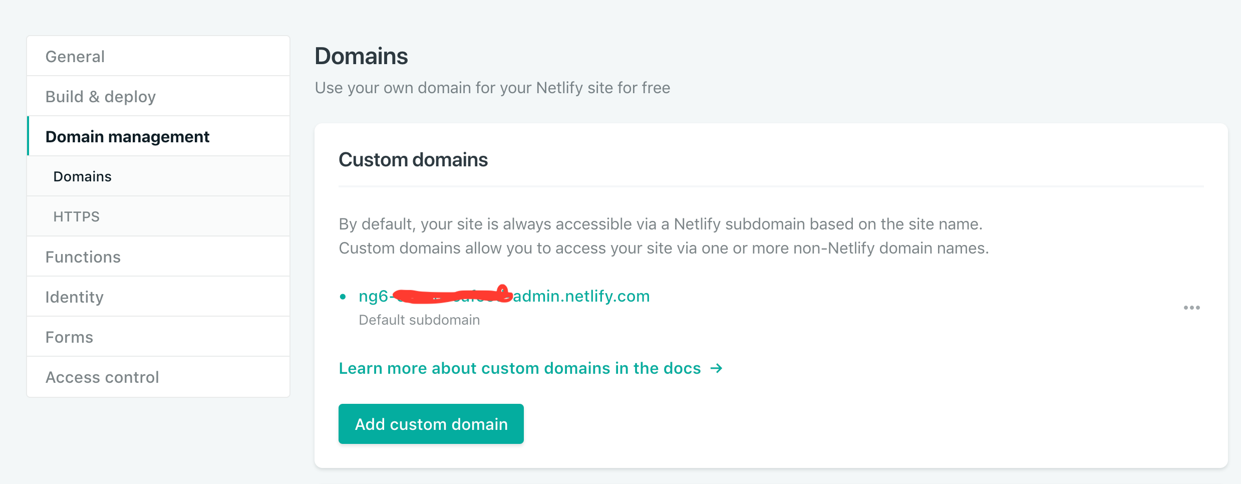Viewport: 1241px width, 484px height.
Task: Open the HTTPS sub-item
Action: click(158, 216)
